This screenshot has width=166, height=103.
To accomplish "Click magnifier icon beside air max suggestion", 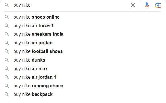I will [7, 69].
